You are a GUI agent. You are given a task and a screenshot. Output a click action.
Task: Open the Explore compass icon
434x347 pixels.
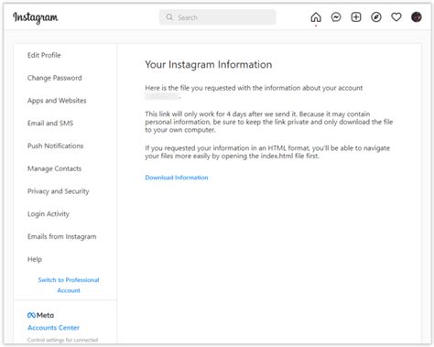(376, 17)
